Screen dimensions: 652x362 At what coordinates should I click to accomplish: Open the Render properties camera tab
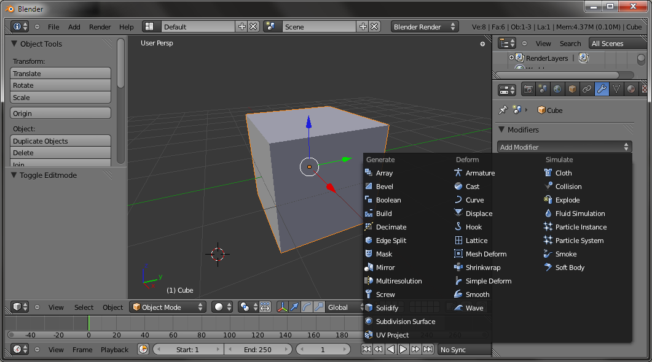(x=528, y=90)
